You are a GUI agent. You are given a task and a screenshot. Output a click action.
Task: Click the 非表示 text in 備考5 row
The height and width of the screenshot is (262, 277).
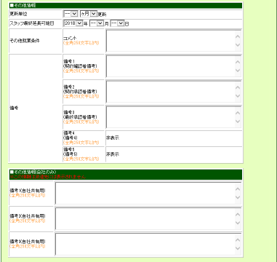point(113,154)
